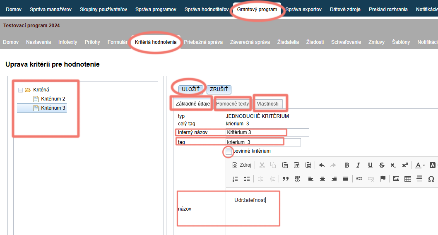The height and width of the screenshot is (235, 438).
Task: Open the Žiadosti tab
Action: [315, 42]
